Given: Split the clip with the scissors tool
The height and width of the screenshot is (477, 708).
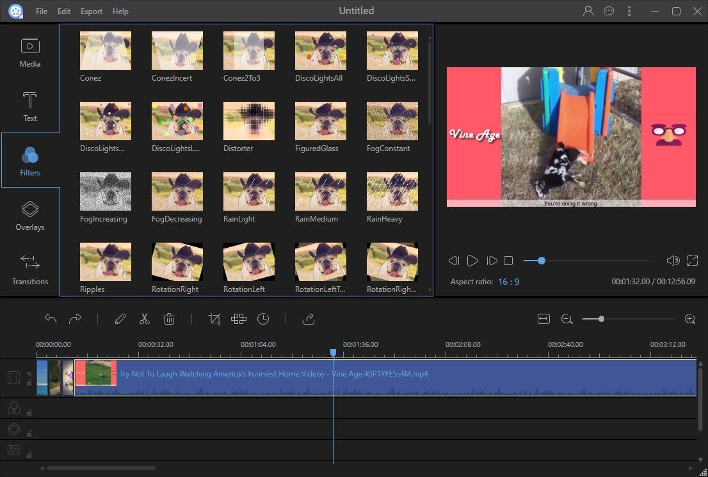Looking at the screenshot, I should [x=145, y=319].
